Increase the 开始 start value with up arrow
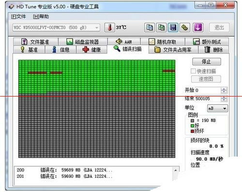242x192 pixels. pyautogui.click(x=224, y=89)
